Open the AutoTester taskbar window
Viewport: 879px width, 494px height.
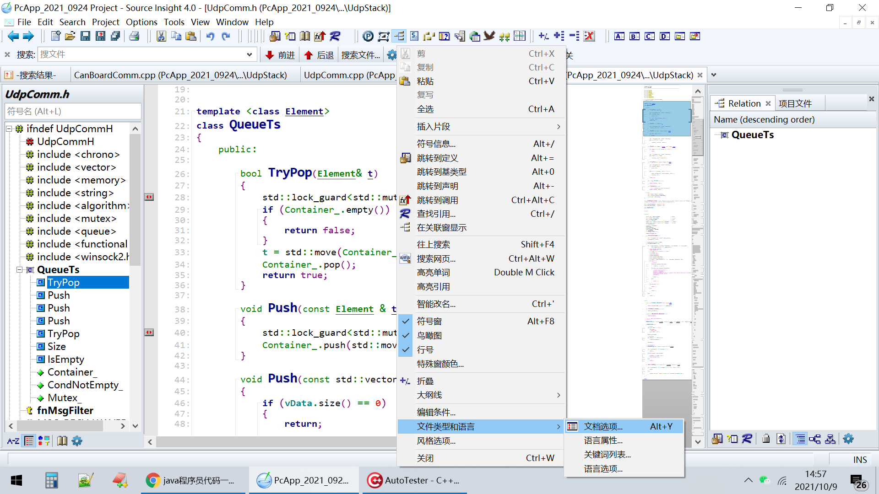click(x=413, y=480)
